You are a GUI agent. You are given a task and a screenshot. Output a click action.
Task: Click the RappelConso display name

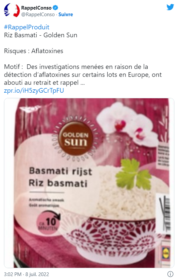(36, 8)
